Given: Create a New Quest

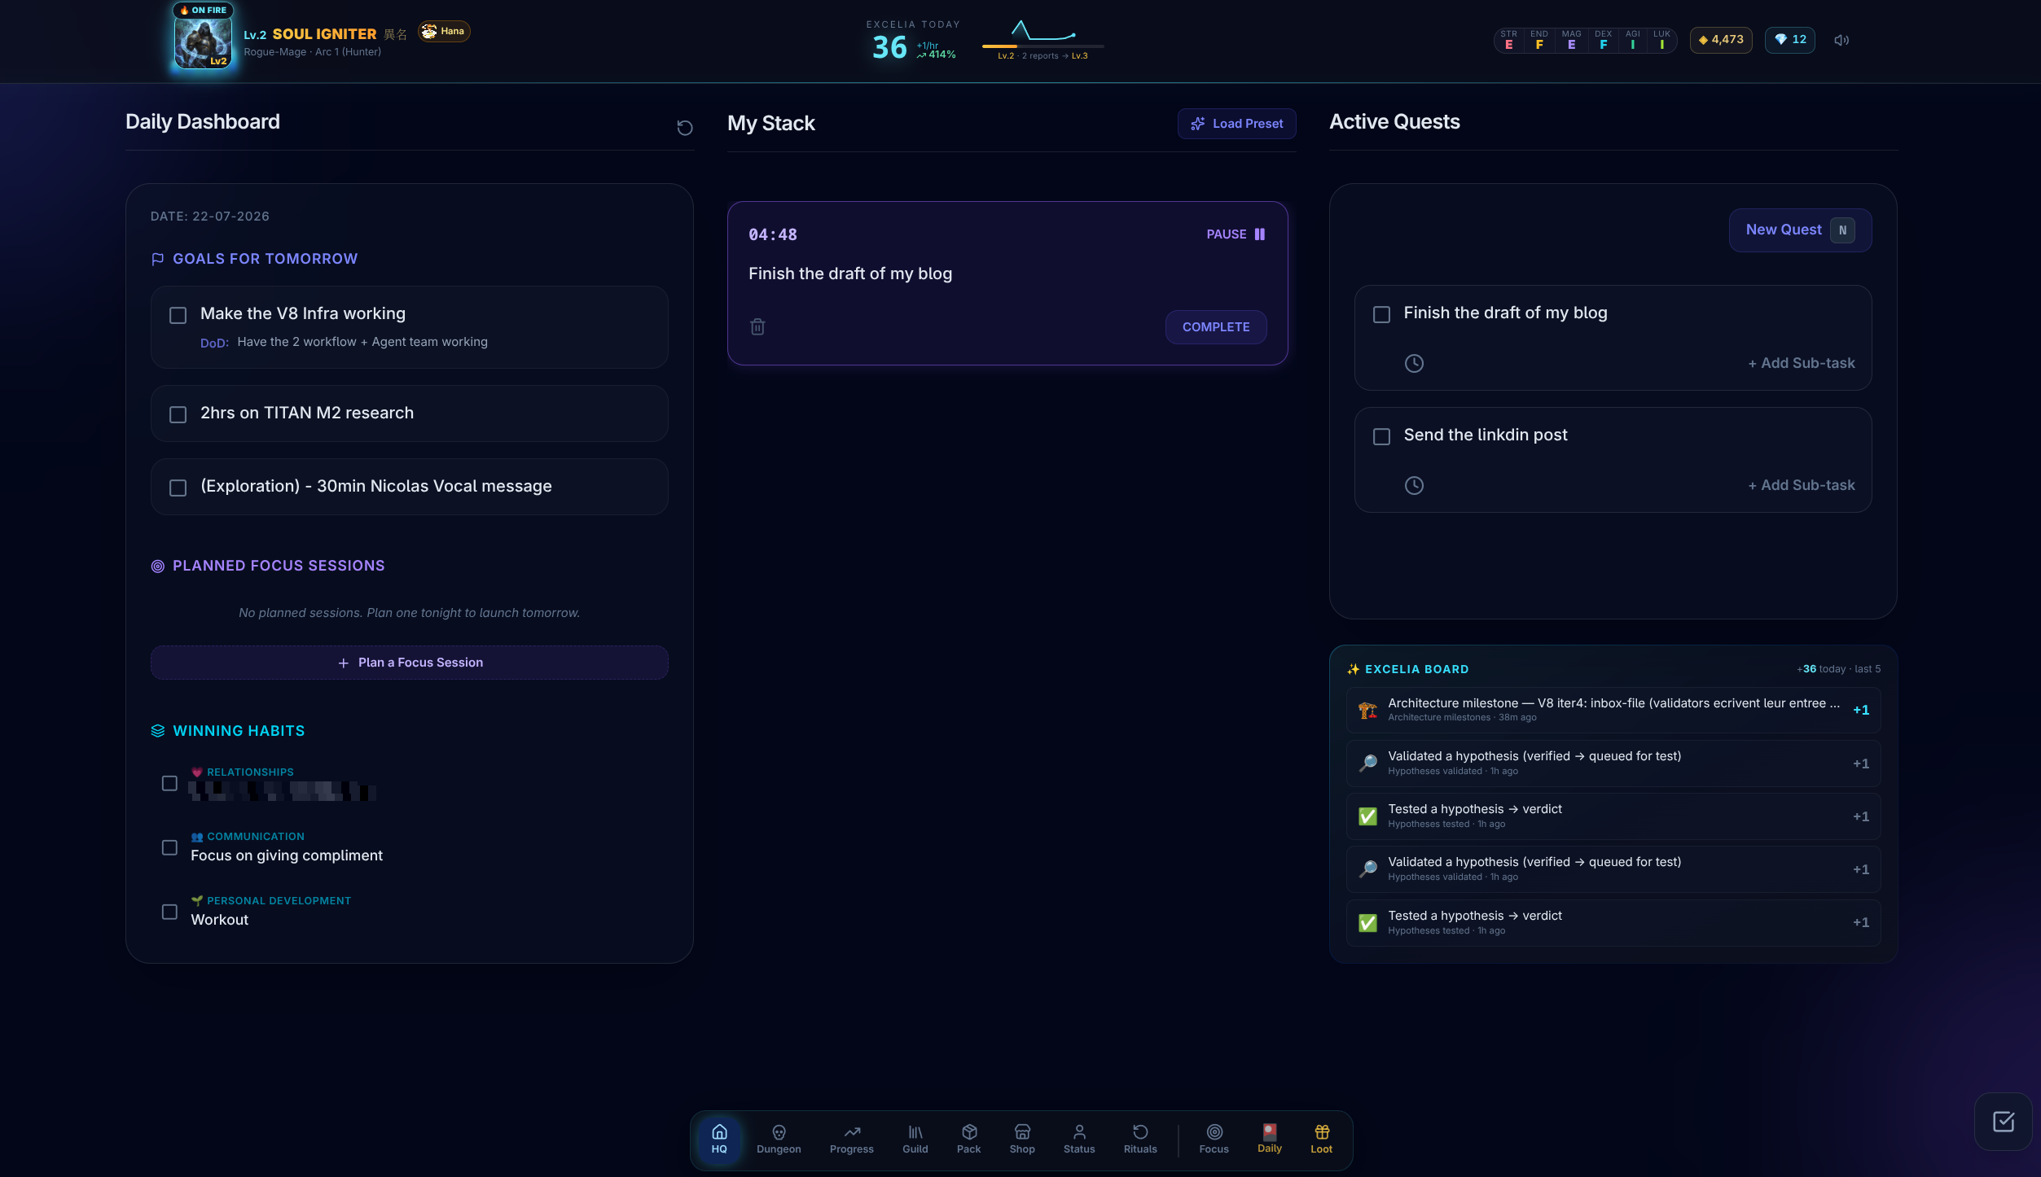Looking at the screenshot, I should 1800,230.
